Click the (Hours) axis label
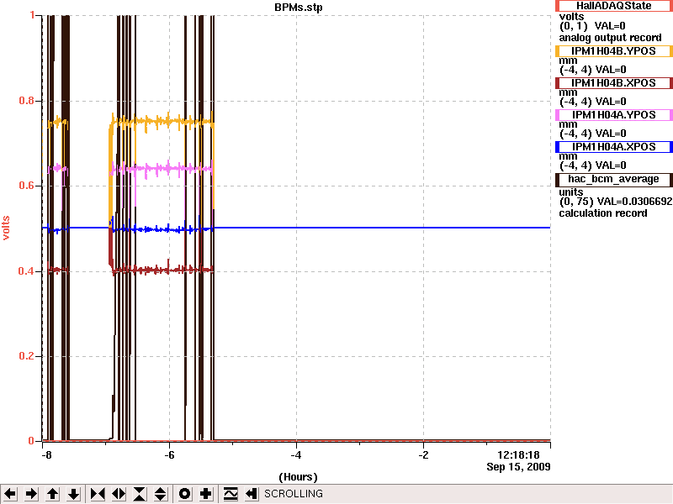Image resolution: width=673 pixels, height=504 pixels. (x=299, y=477)
